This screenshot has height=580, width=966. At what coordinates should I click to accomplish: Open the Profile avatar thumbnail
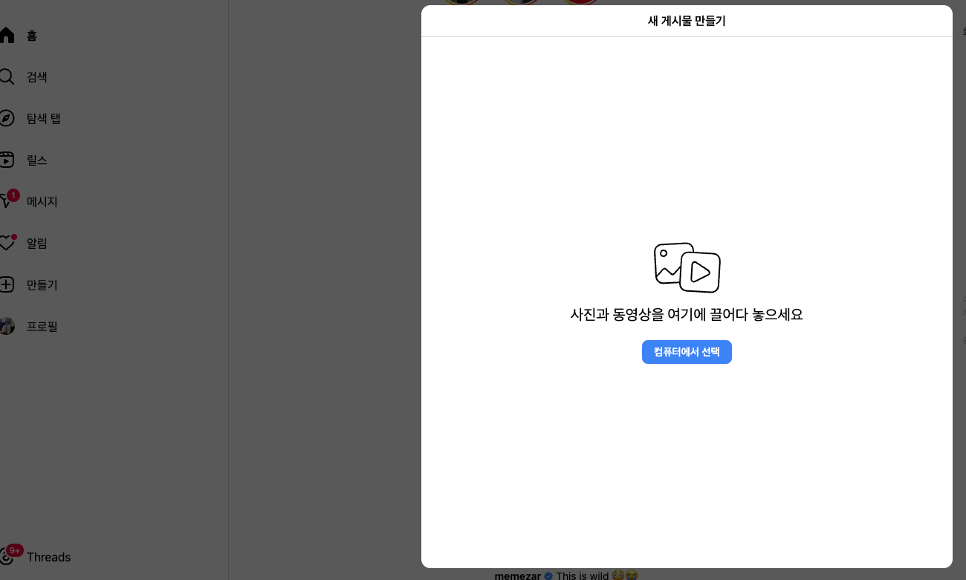(7, 326)
